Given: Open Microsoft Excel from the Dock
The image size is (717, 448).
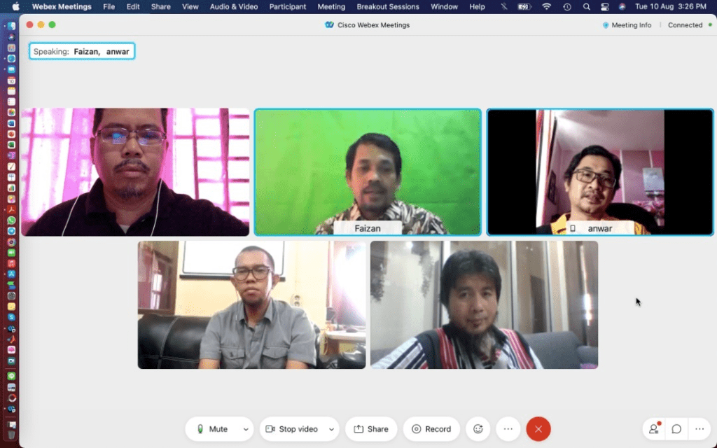Looking at the screenshot, I should 11,145.
